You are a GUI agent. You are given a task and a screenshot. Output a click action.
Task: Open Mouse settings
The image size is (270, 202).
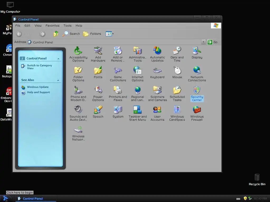tap(177, 72)
